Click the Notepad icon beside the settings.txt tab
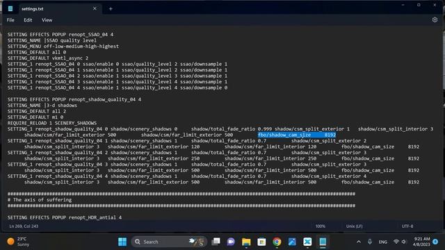Image resolution: width=445 pixels, height=250 pixels. point(10,9)
